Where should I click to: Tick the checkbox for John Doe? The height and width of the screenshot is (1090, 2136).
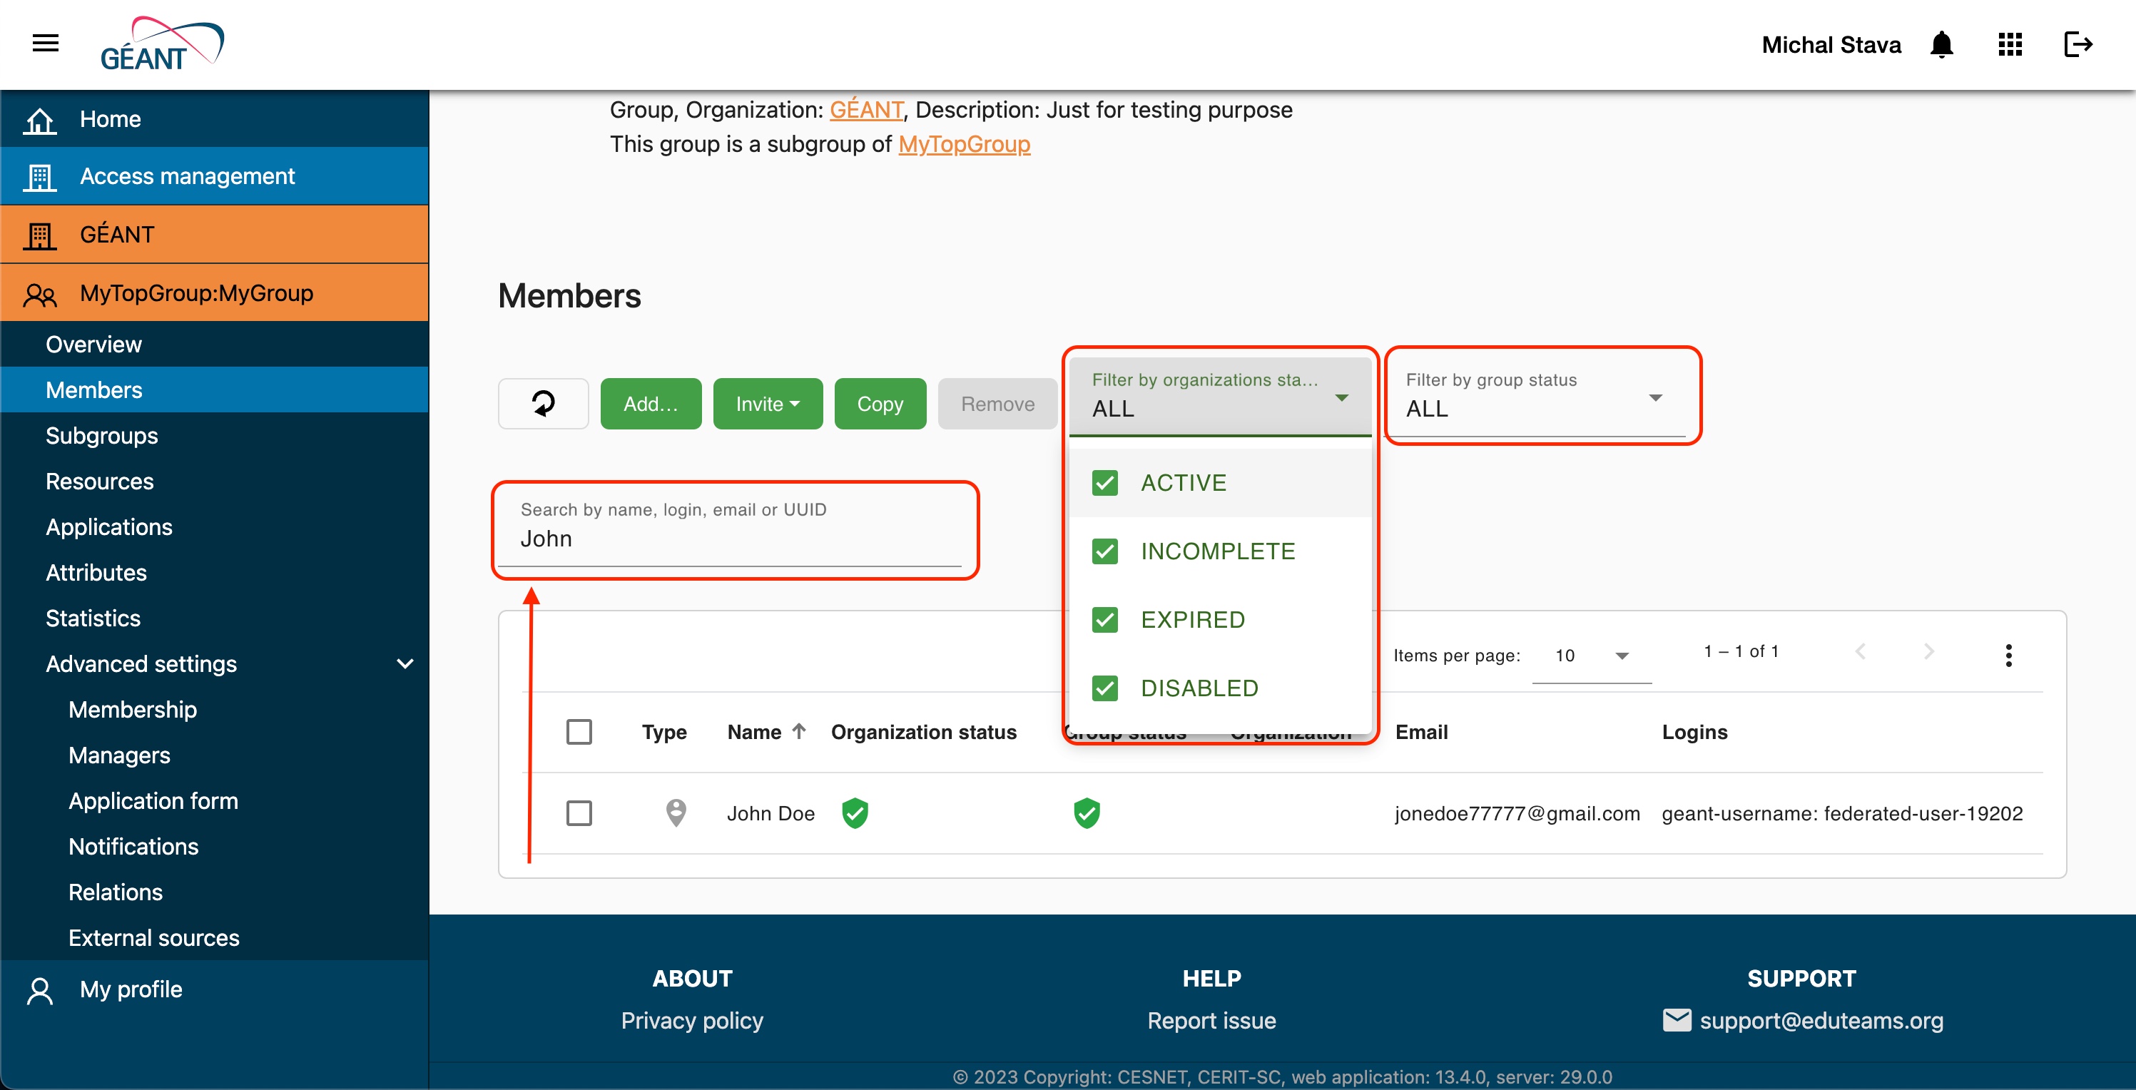[x=579, y=813]
